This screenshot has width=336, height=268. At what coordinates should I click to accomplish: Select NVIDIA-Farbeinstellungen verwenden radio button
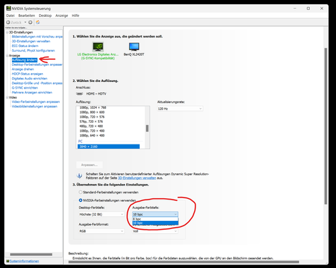pos(81,200)
